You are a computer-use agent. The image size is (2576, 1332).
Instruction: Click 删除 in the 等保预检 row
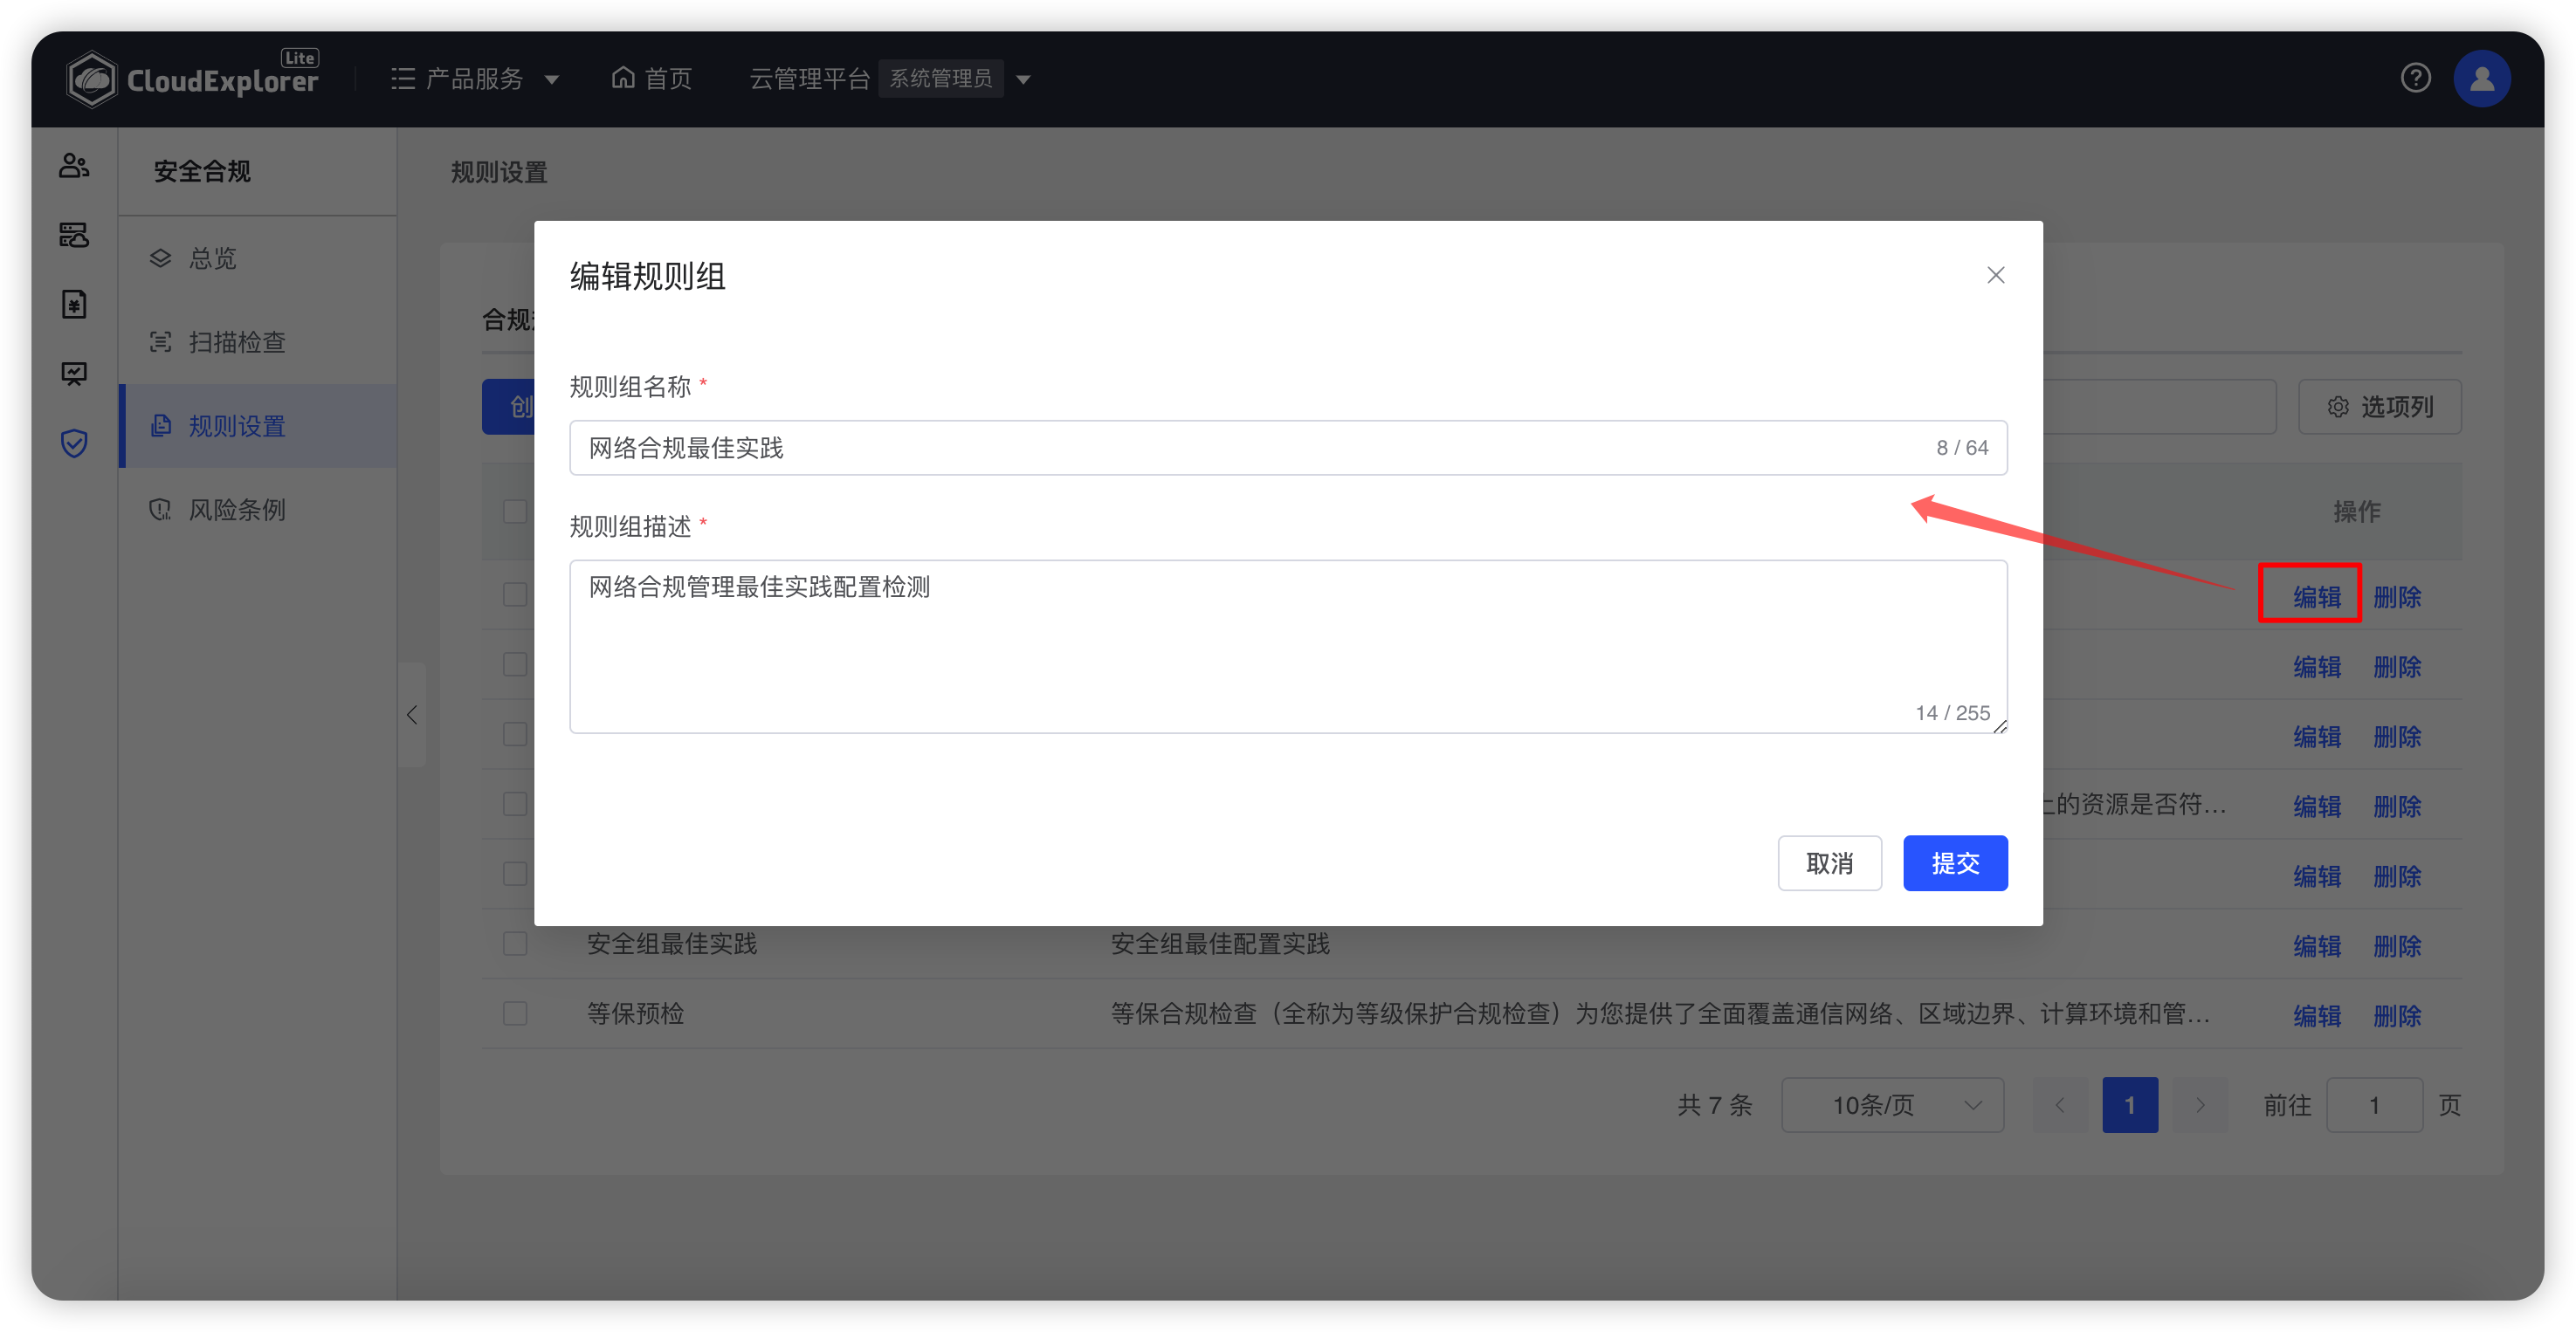(2396, 1015)
